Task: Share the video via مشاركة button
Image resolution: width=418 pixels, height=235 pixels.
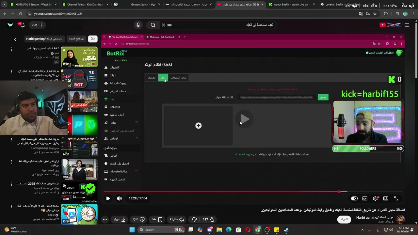Action: tap(177, 219)
